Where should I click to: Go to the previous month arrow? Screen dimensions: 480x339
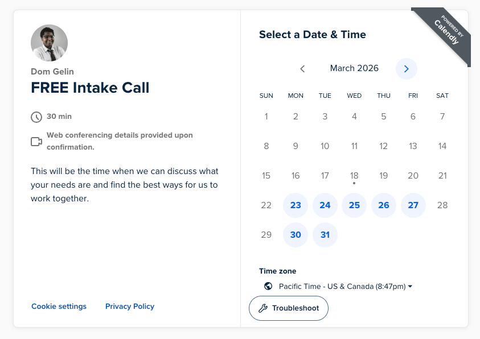[302, 69]
